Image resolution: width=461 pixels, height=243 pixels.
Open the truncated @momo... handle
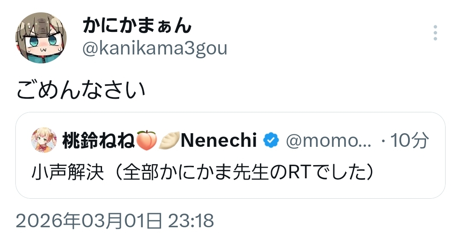[x=328, y=140]
